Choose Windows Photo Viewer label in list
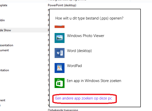This screenshot has height=111, width=152. (x=85, y=36)
